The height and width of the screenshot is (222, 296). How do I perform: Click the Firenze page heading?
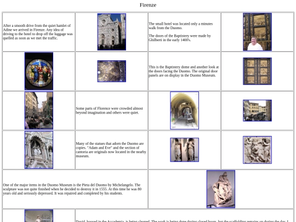click(148, 5)
